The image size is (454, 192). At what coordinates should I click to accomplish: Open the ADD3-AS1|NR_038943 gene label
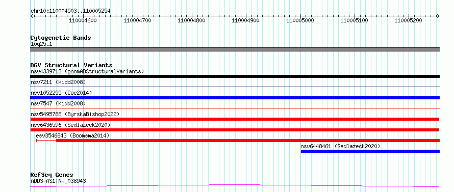[58, 181]
